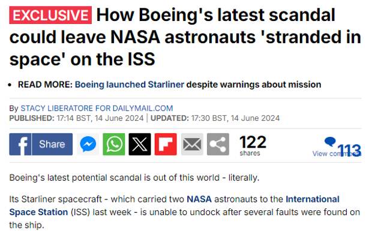
Task: Click the blue comment bubble icon
Action: coord(330,142)
